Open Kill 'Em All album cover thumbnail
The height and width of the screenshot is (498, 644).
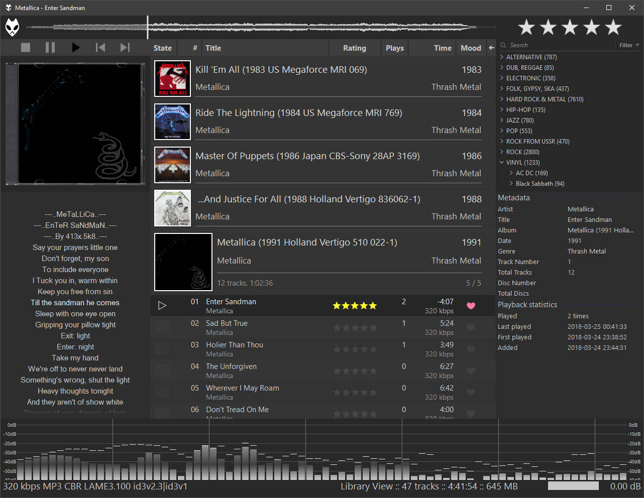(172, 78)
